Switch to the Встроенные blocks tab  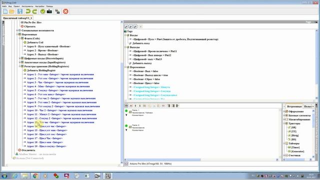point(294,106)
